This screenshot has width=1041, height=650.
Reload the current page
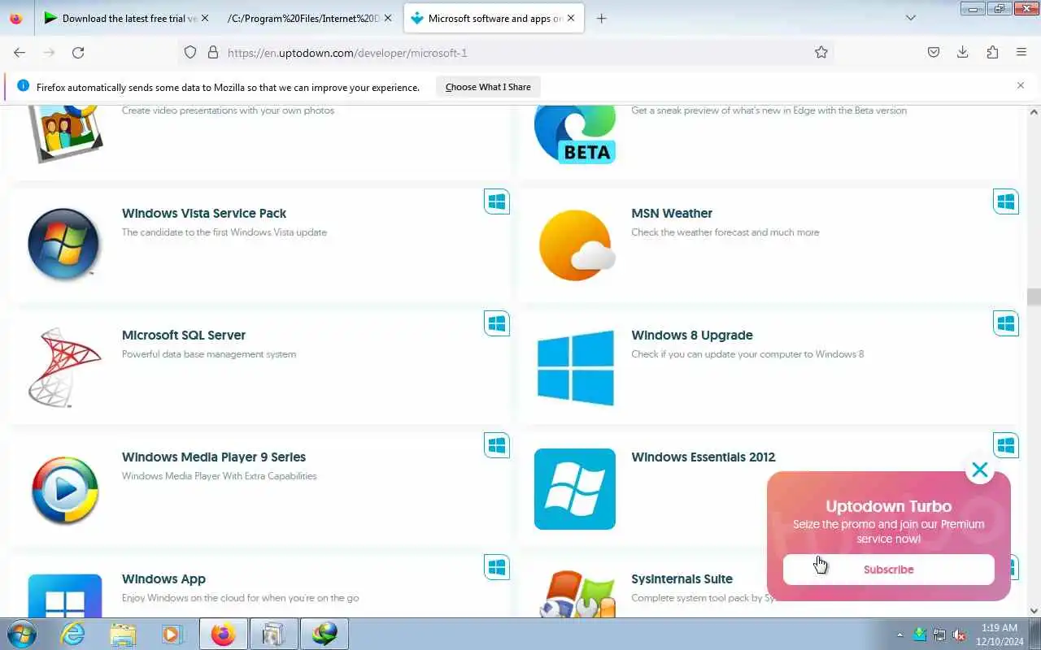click(78, 52)
